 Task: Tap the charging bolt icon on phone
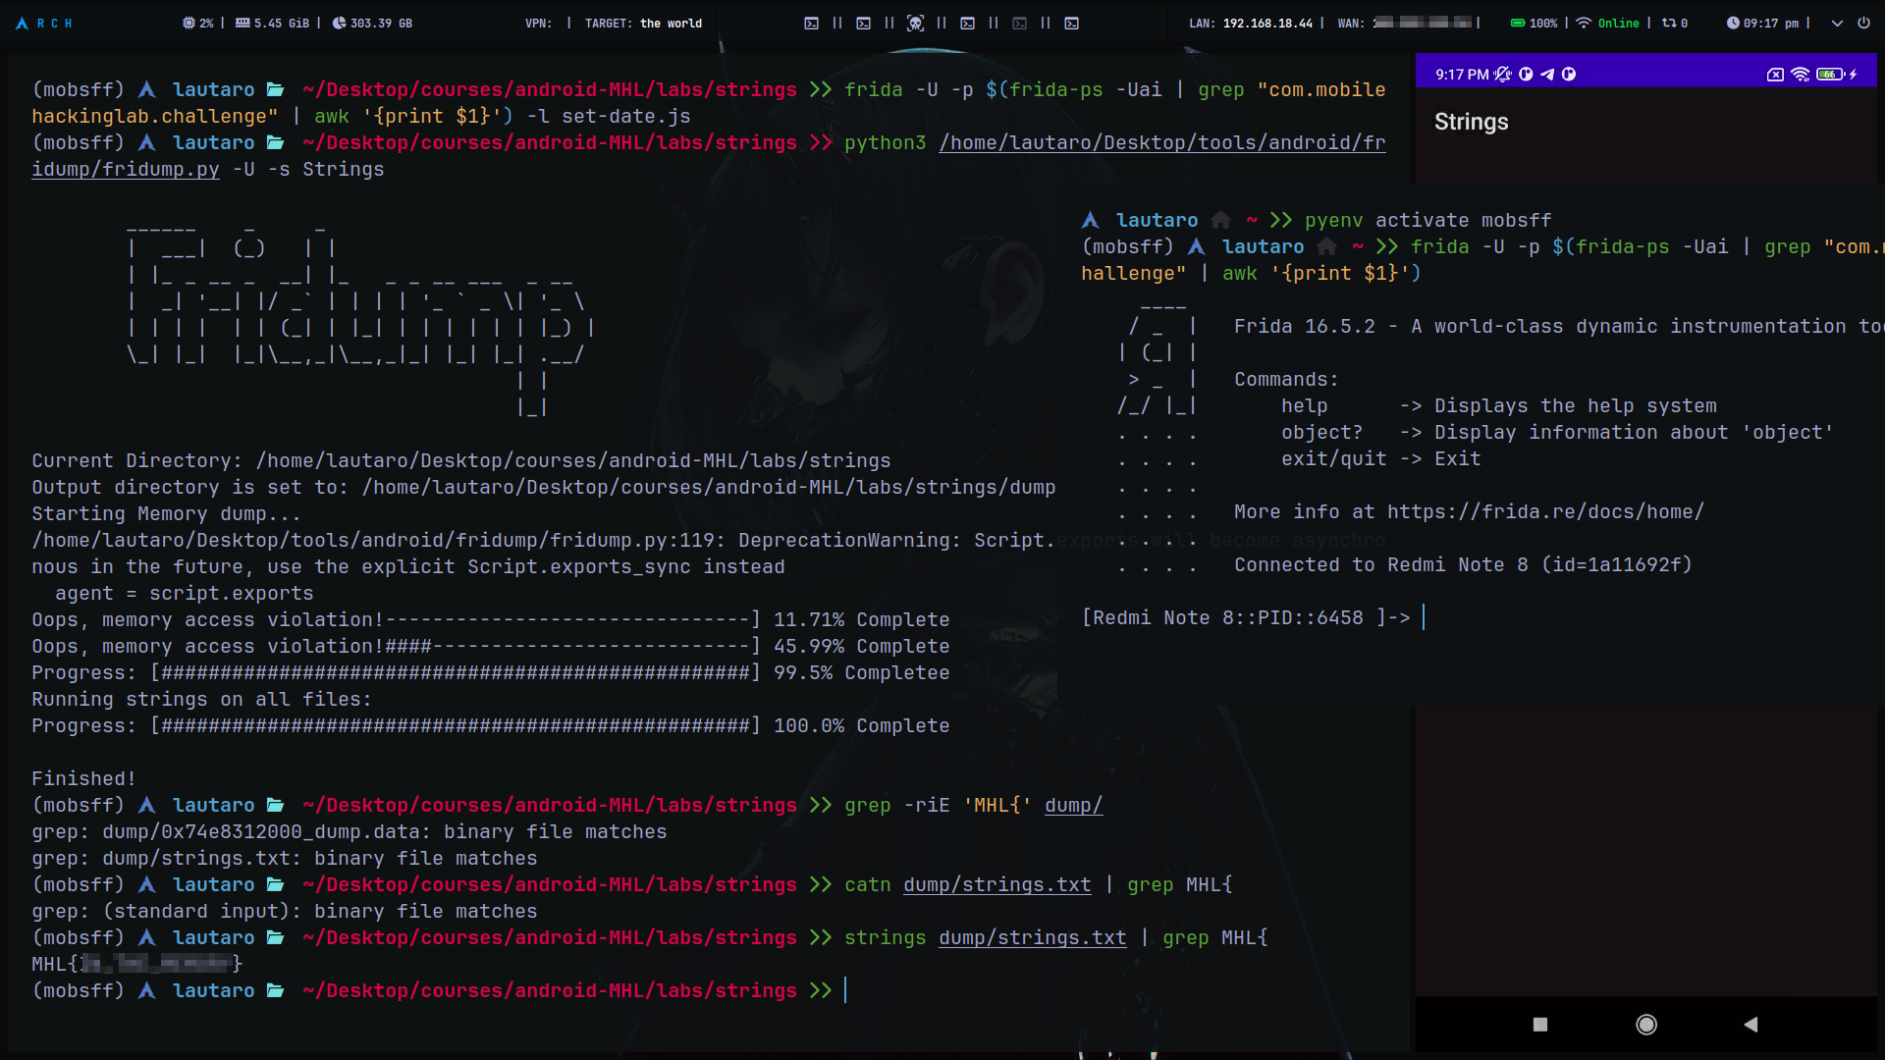coord(1852,74)
